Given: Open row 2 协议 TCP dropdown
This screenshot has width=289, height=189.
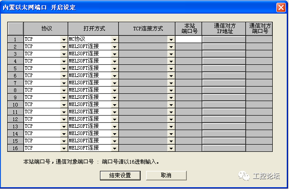Looking at the screenshot, I should (64, 47).
